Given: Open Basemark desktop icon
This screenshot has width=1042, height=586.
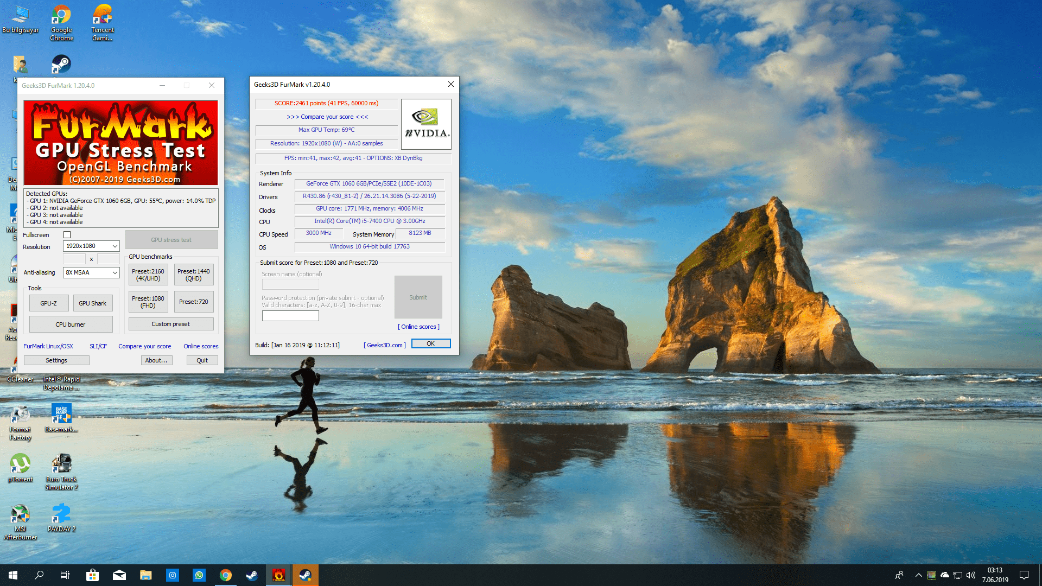Looking at the screenshot, I should tap(61, 415).
